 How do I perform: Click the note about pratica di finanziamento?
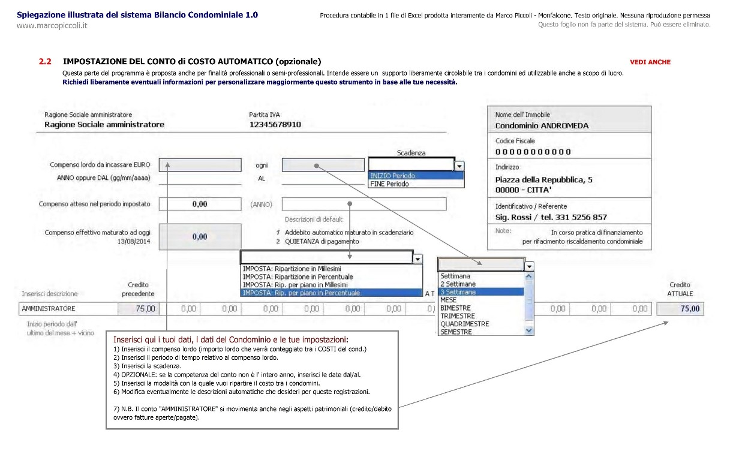[582, 236]
